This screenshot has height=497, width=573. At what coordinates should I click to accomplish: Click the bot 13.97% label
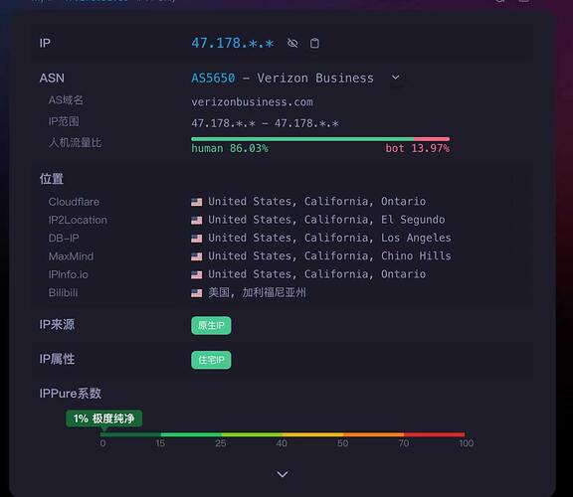(418, 149)
